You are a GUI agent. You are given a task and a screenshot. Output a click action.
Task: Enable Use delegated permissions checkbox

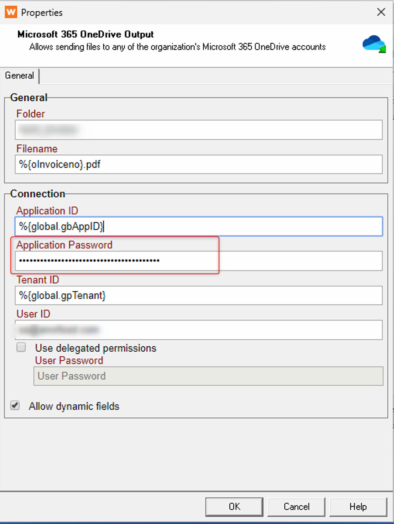(21, 347)
